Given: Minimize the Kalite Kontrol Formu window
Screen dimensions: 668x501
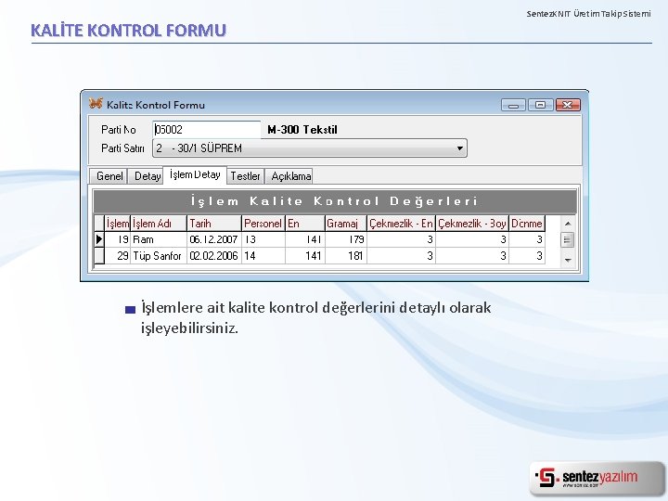Looking at the screenshot, I should [x=513, y=105].
